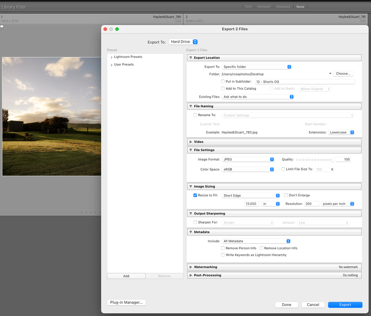Select the Attribute library filter tab

[264, 7]
